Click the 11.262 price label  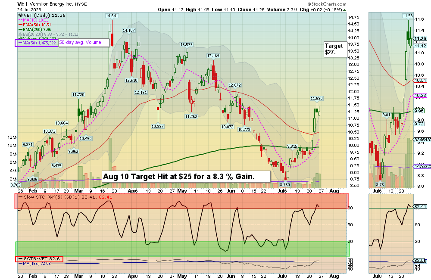191,116
